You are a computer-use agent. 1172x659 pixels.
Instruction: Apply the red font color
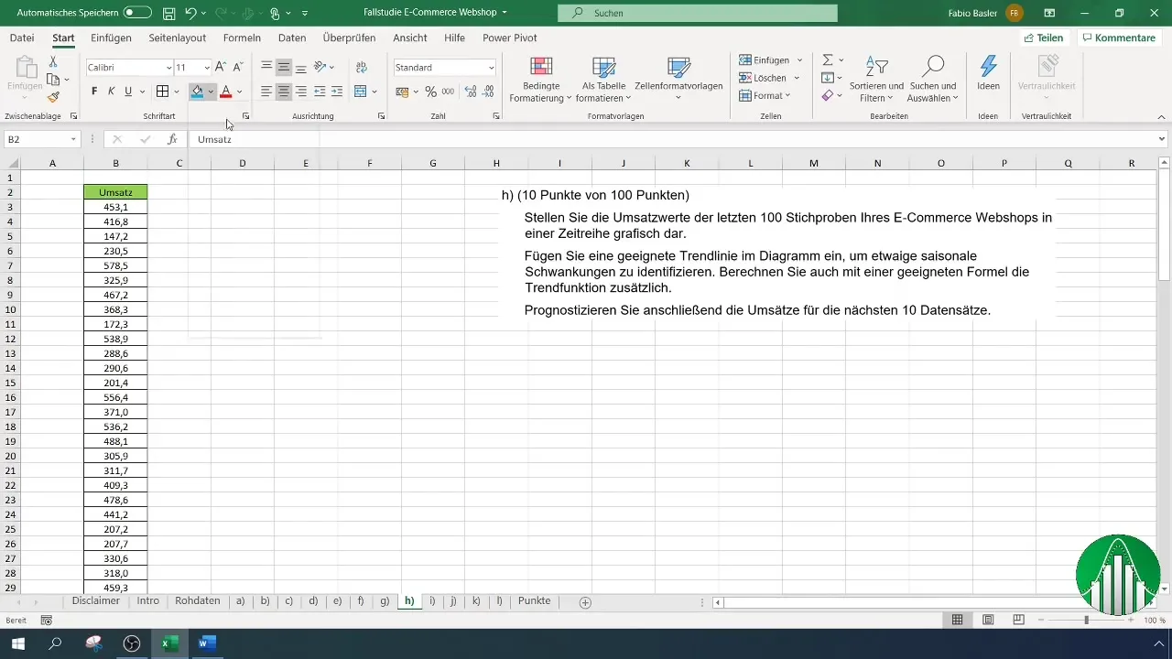(225, 92)
